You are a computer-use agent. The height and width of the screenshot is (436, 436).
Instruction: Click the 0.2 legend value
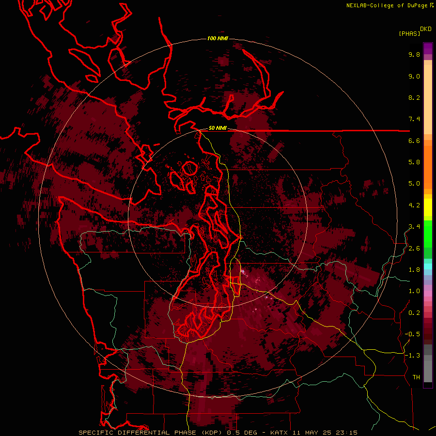coord(414,313)
